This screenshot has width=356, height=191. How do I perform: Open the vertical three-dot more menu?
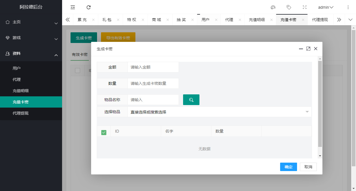coord(348,7)
